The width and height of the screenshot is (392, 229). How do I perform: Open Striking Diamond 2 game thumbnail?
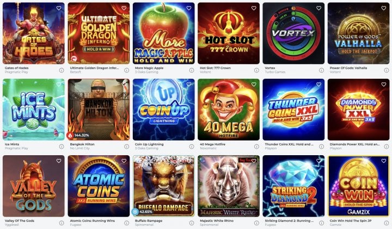click(x=293, y=186)
